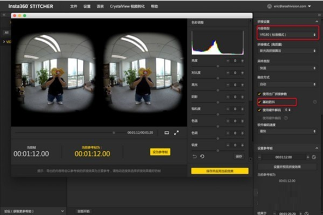Screen dimensions: 323x215
Task: Click the undo arrow icon below the sliders
Action: pos(194,156)
